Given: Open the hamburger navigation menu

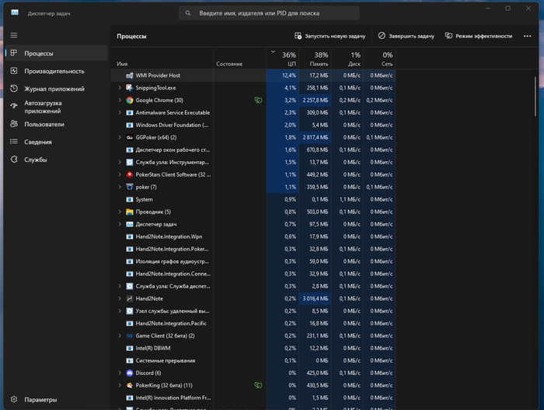Looking at the screenshot, I should point(14,35).
